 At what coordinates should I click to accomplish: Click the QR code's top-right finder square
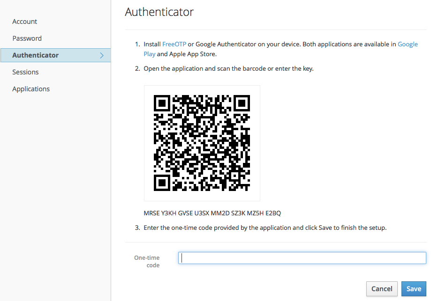242,103
